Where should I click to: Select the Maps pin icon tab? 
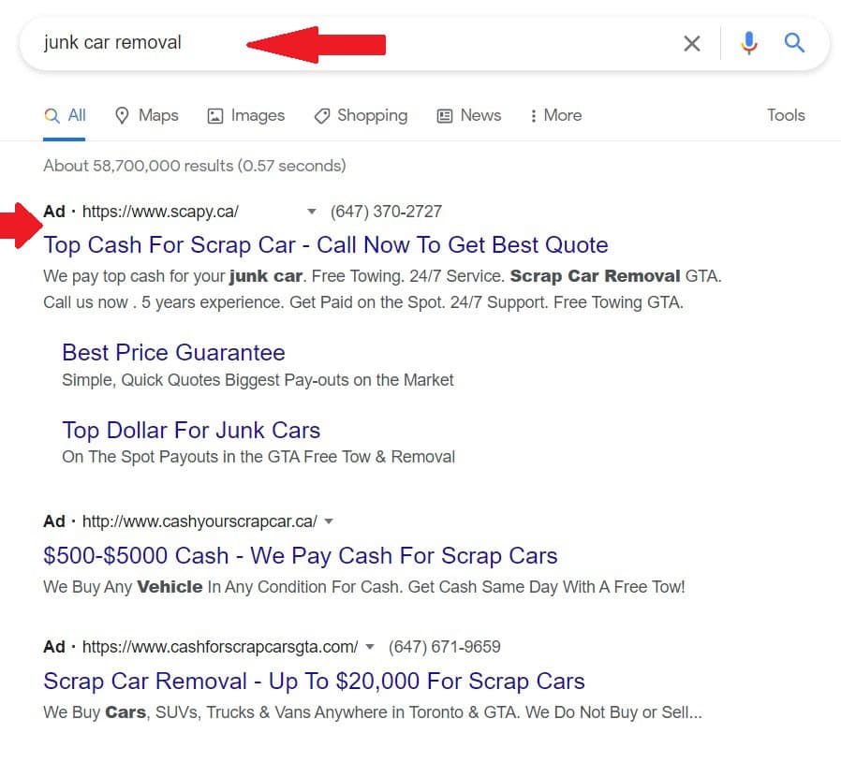pos(123,114)
